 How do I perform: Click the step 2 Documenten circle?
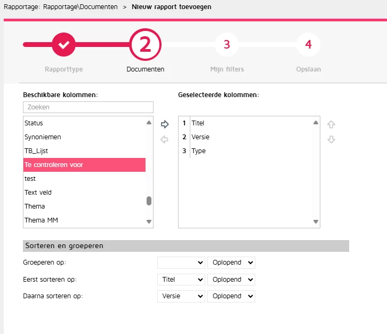[x=145, y=44]
